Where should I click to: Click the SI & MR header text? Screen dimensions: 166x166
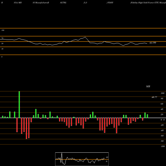(x=18, y=3)
